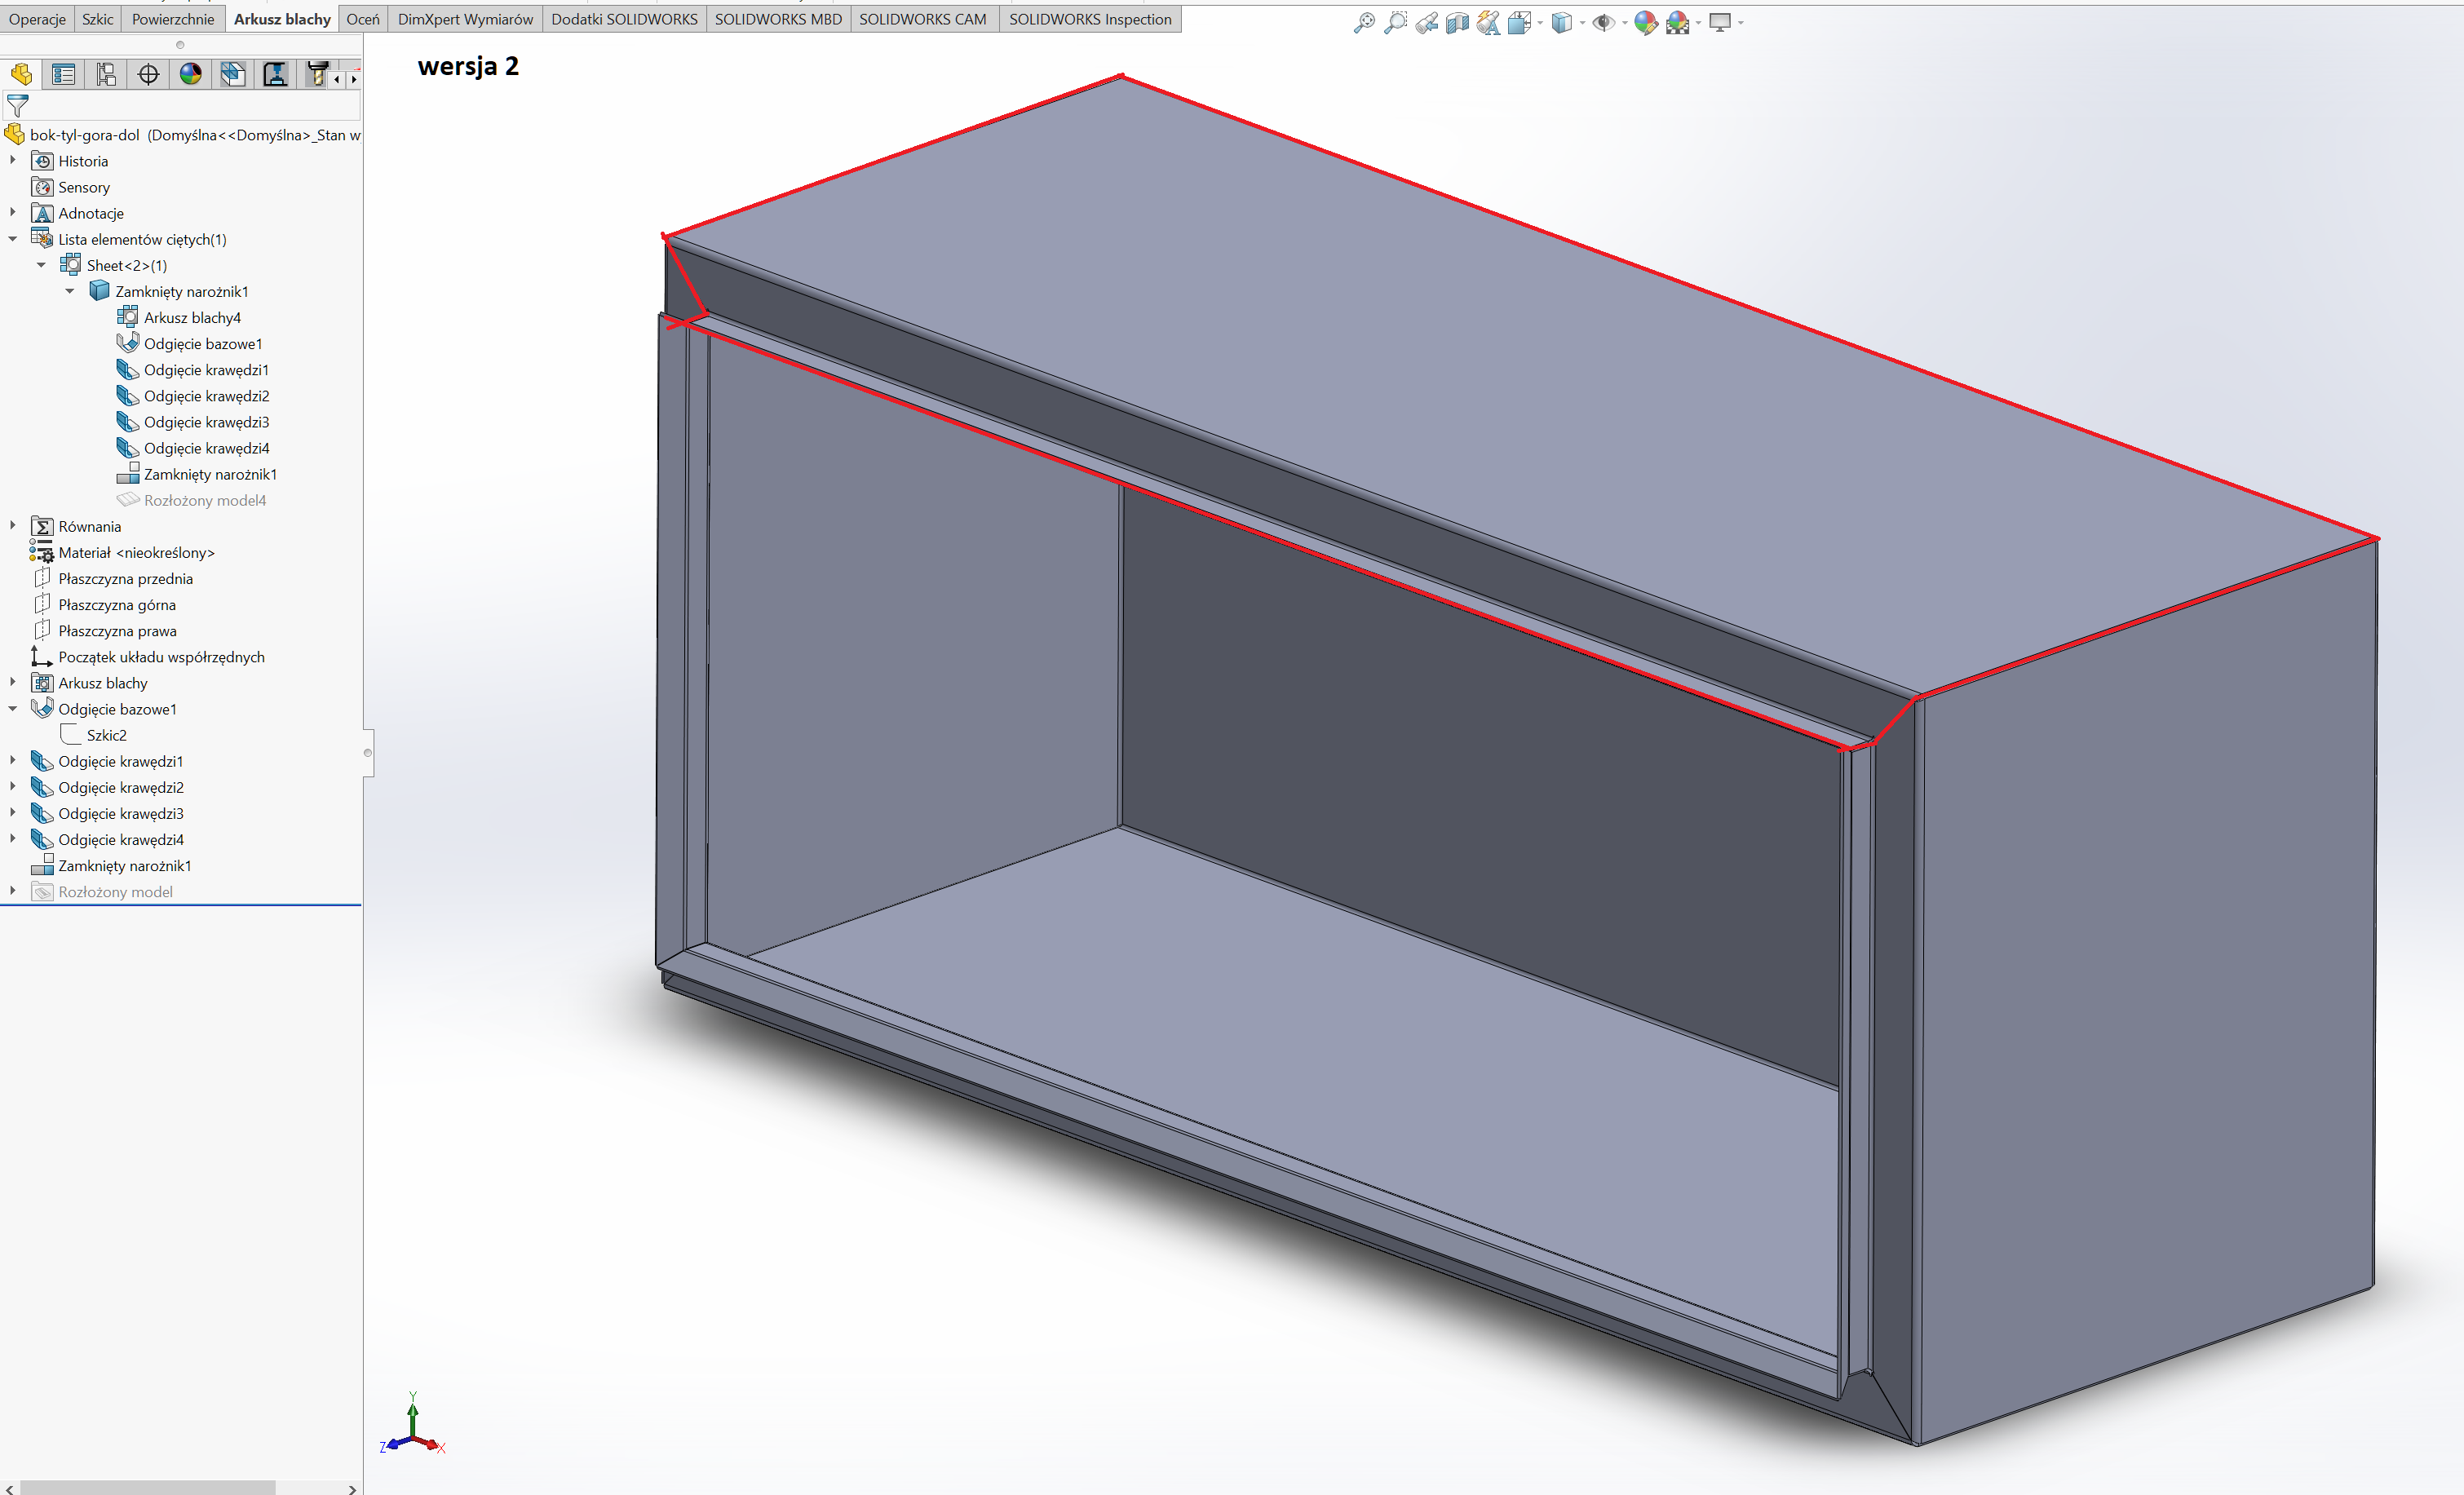Switch to the Dodatki SOLIDWORKS tab

click(624, 19)
